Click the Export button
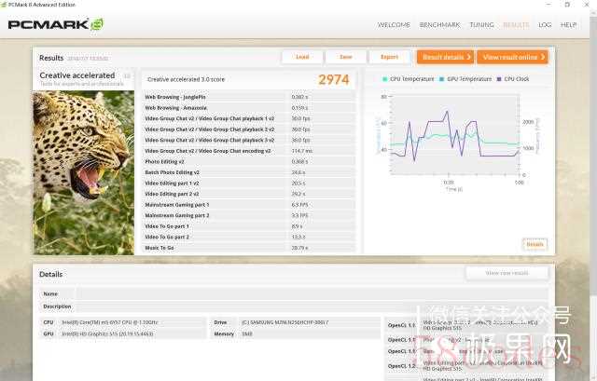 pyautogui.click(x=389, y=57)
